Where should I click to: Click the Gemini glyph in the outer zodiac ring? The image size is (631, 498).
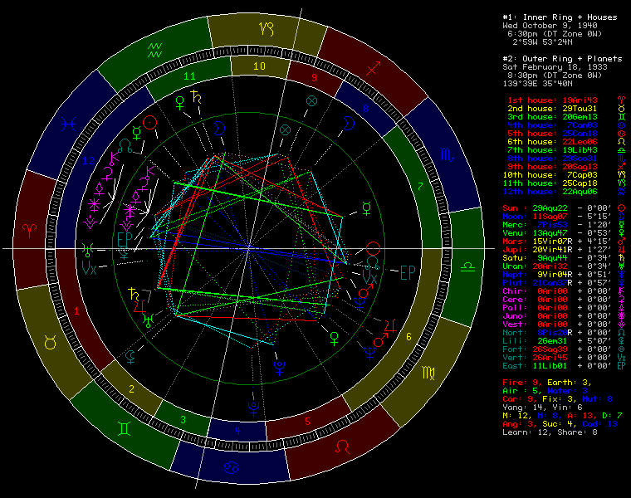(x=125, y=428)
